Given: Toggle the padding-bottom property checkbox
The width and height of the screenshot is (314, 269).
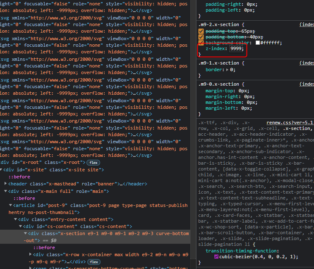Looking at the screenshot, I should point(201,37).
